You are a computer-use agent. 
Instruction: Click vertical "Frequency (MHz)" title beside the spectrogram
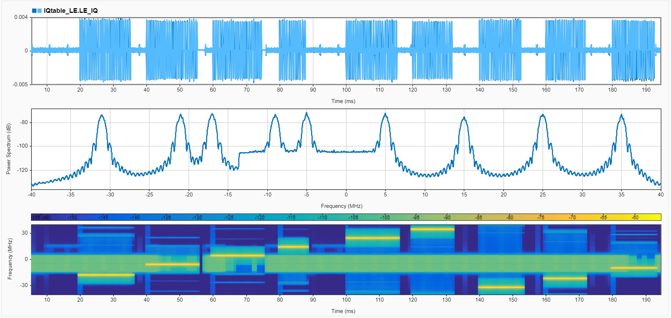(10, 259)
